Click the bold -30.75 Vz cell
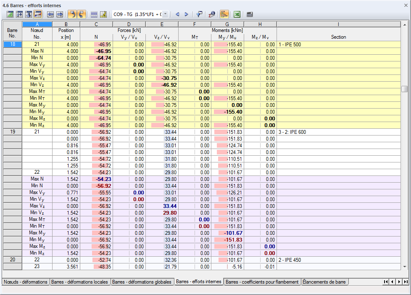This screenshot has width=411, height=295. pyautogui.click(x=162, y=78)
